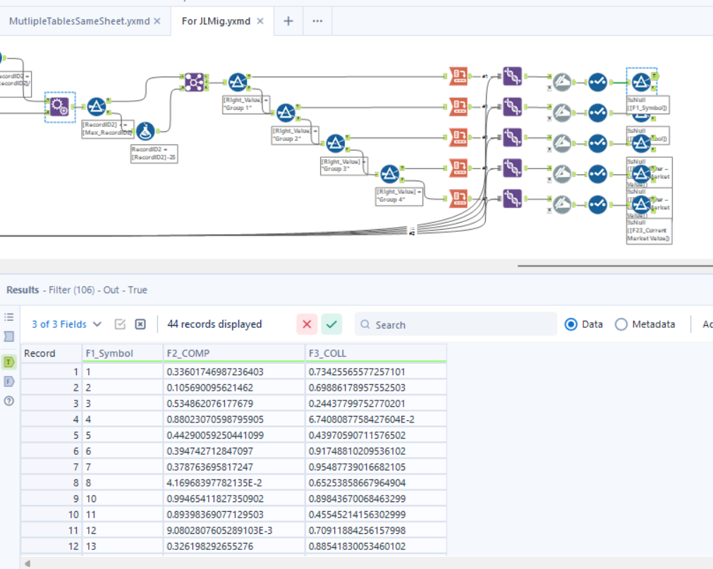Open the tab overflow ellipsis menu
Screen dimensions: 713x569
[317, 21]
